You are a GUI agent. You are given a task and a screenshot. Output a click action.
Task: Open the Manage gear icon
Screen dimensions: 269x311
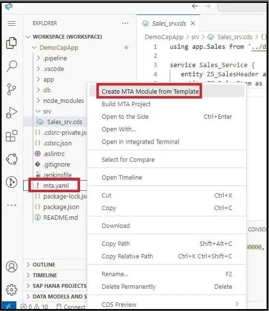(x=12, y=290)
